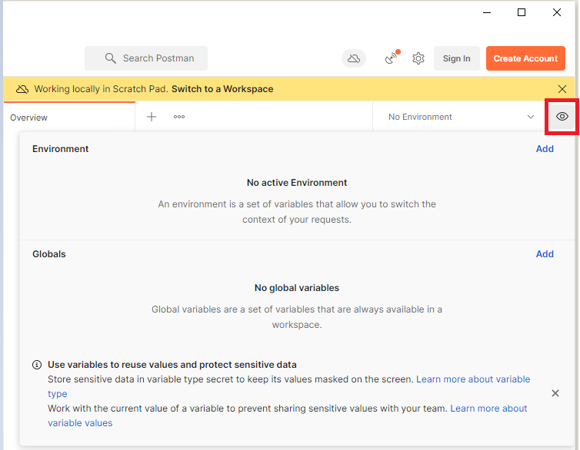Screen dimensions: 580x450
Task: Close the variables info tip
Action: point(555,393)
